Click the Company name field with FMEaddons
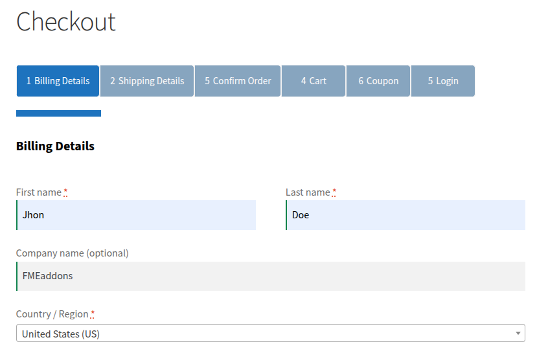The width and height of the screenshot is (537, 355). click(270, 276)
